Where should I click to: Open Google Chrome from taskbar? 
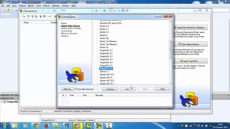36,126
